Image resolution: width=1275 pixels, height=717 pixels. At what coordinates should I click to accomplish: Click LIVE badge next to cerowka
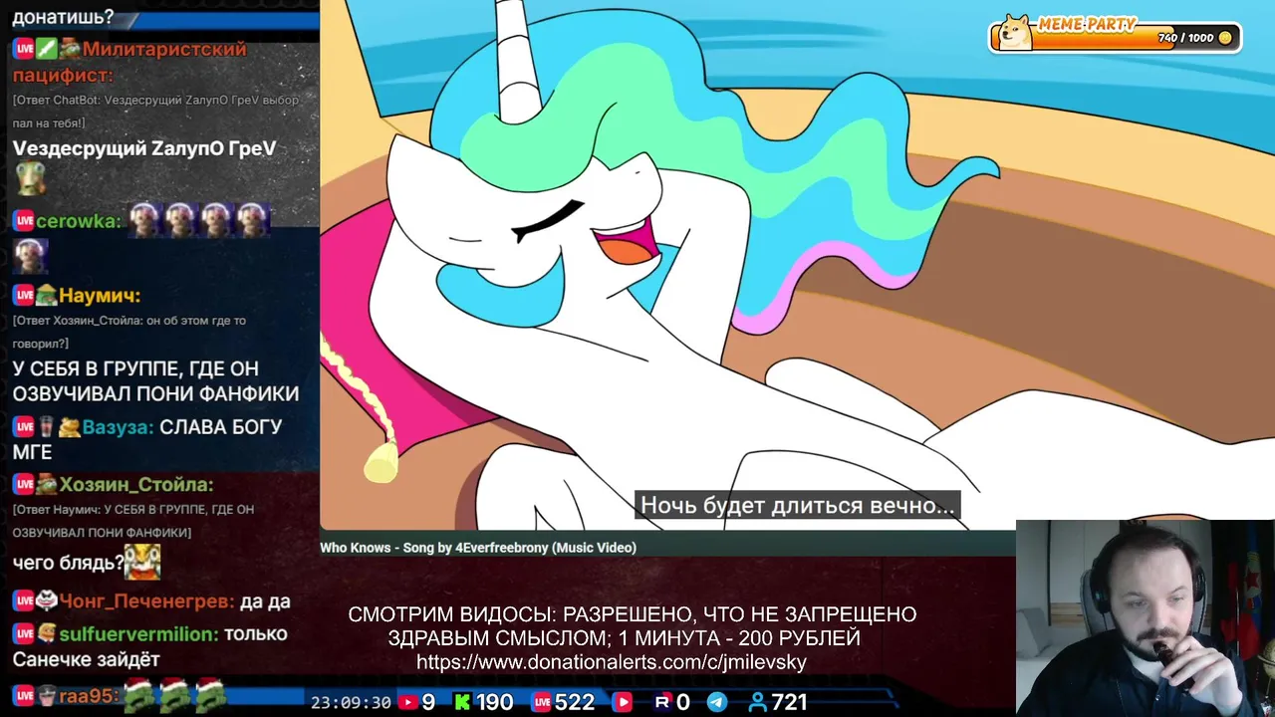[x=24, y=221]
